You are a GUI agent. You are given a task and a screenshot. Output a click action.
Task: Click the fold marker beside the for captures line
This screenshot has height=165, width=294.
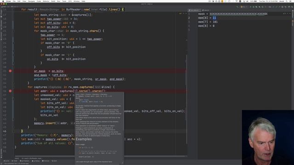(x=13, y=87)
